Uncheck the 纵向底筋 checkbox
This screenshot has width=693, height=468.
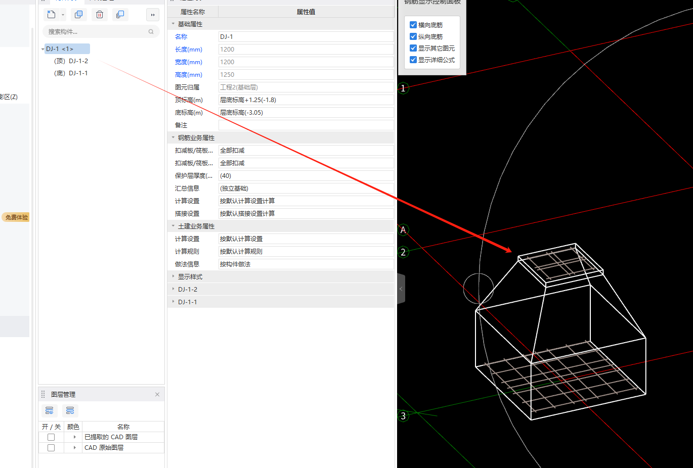point(413,36)
